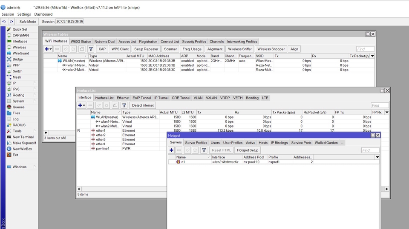Screen dimensions: 409x229
Task: Click enable checkmark in Hotspot toolbar
Action: (x=187, y=150)
